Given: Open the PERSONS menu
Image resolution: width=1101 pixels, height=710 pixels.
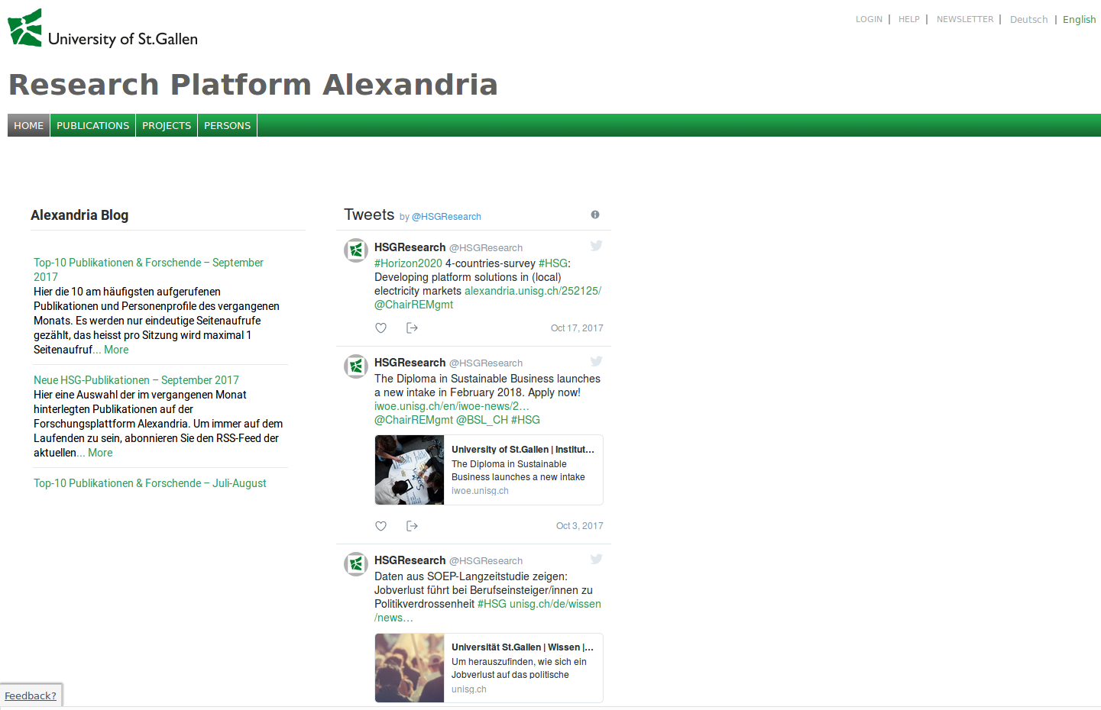Looking at the screenshot, I should click(x=227, y=125).
